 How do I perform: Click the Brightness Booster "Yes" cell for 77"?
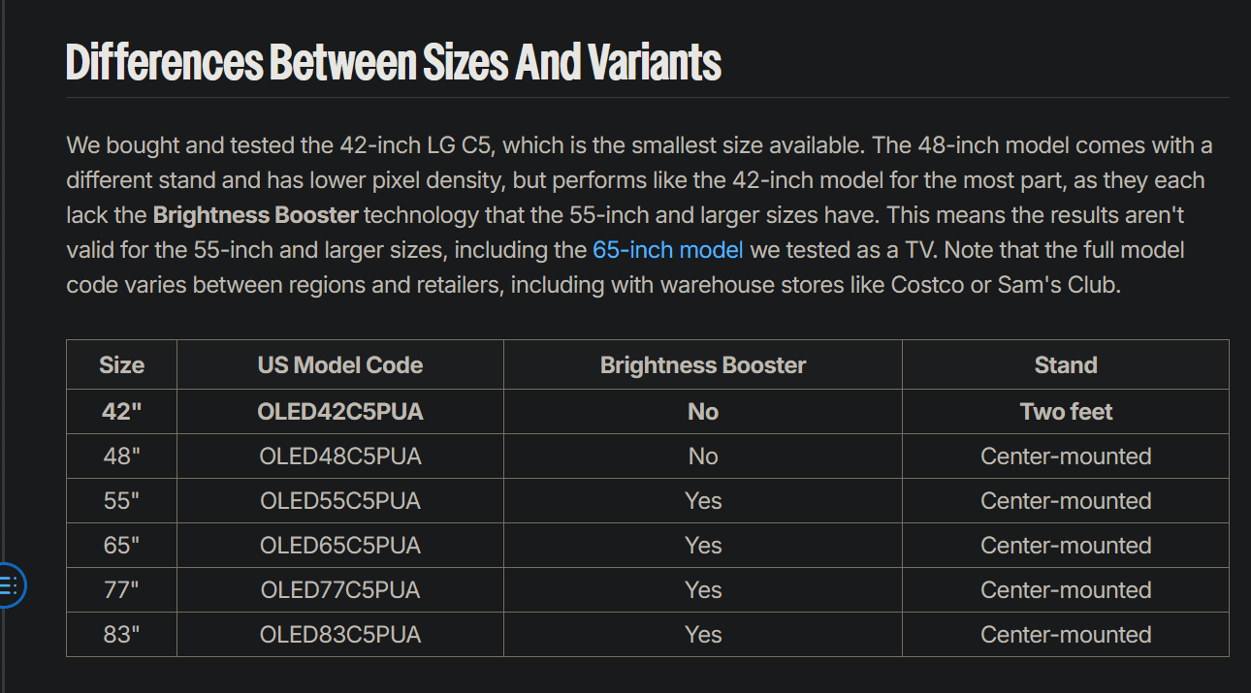703,590
